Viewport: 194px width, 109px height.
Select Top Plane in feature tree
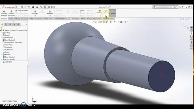pyautogui.click(x=7, y=47)
